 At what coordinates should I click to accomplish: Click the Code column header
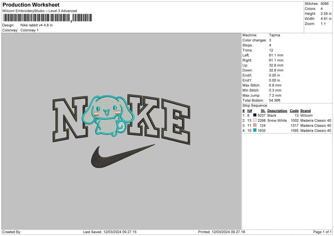(x=294, y=111)
